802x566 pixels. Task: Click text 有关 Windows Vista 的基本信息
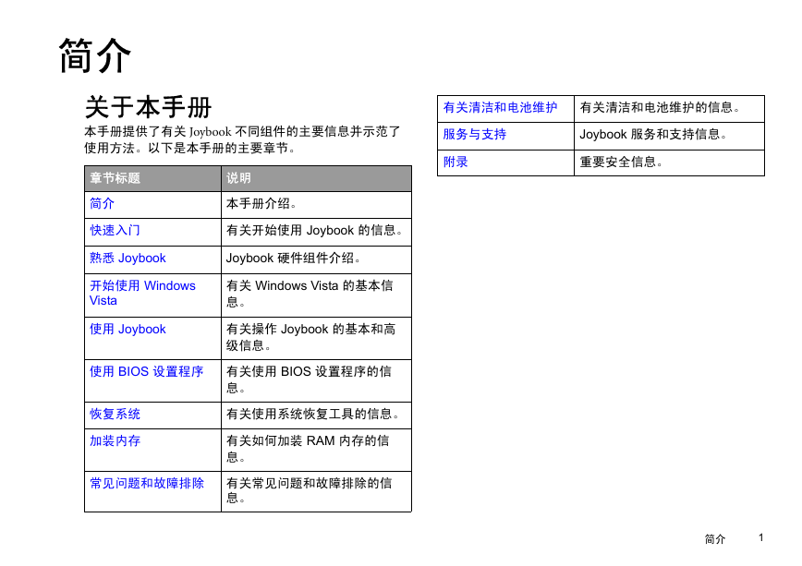tap(310, 294)
